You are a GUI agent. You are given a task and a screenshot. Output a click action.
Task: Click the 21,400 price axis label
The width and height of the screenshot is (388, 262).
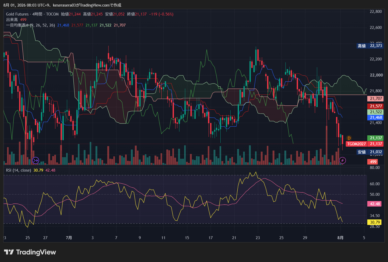click(x=376, y=123)
